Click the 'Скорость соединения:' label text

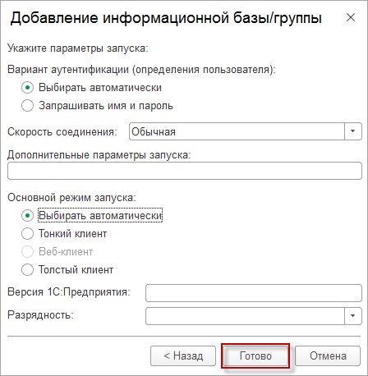click(x=62, y=131)
